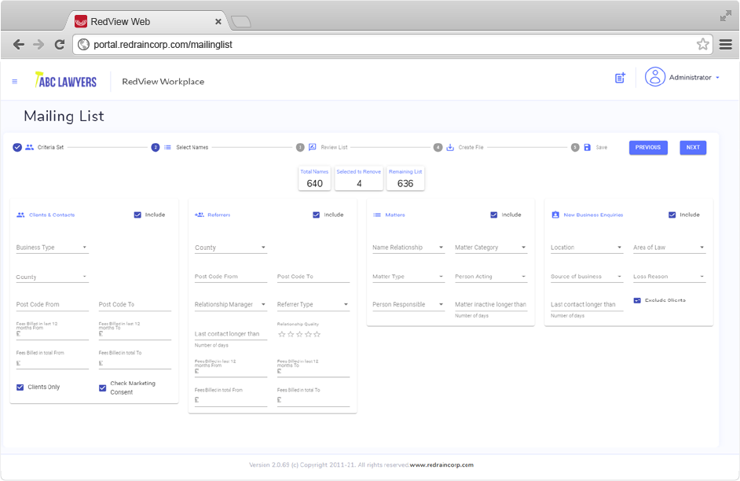The image size is (740, 481).
Task: Click the fullscreen expand icon
Action: click(x=725, y=17)
